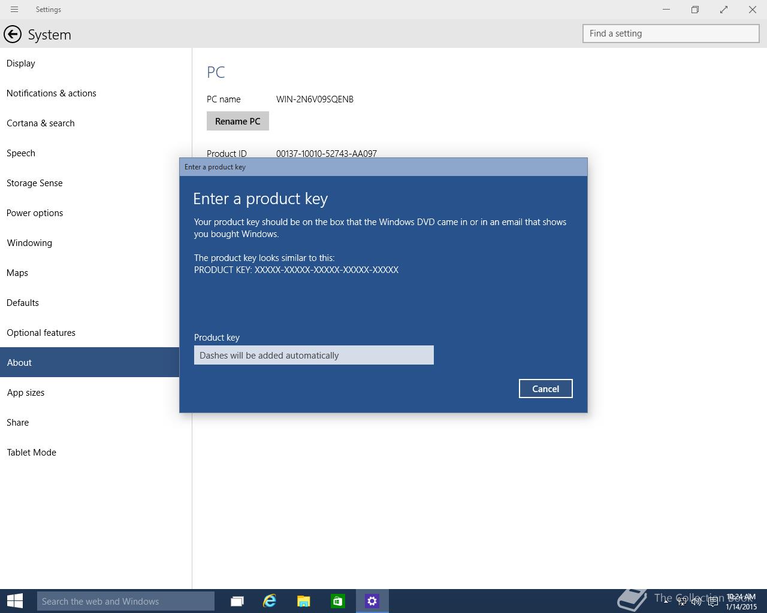767x613 pixels.
Task: Minimize the Settings window
Action: (x=666, y=10)
